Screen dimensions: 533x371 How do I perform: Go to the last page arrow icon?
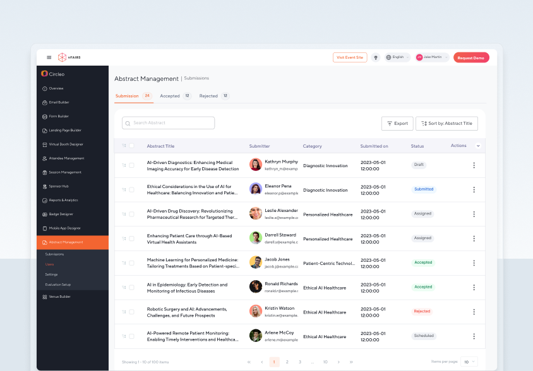tap(351, 362)
